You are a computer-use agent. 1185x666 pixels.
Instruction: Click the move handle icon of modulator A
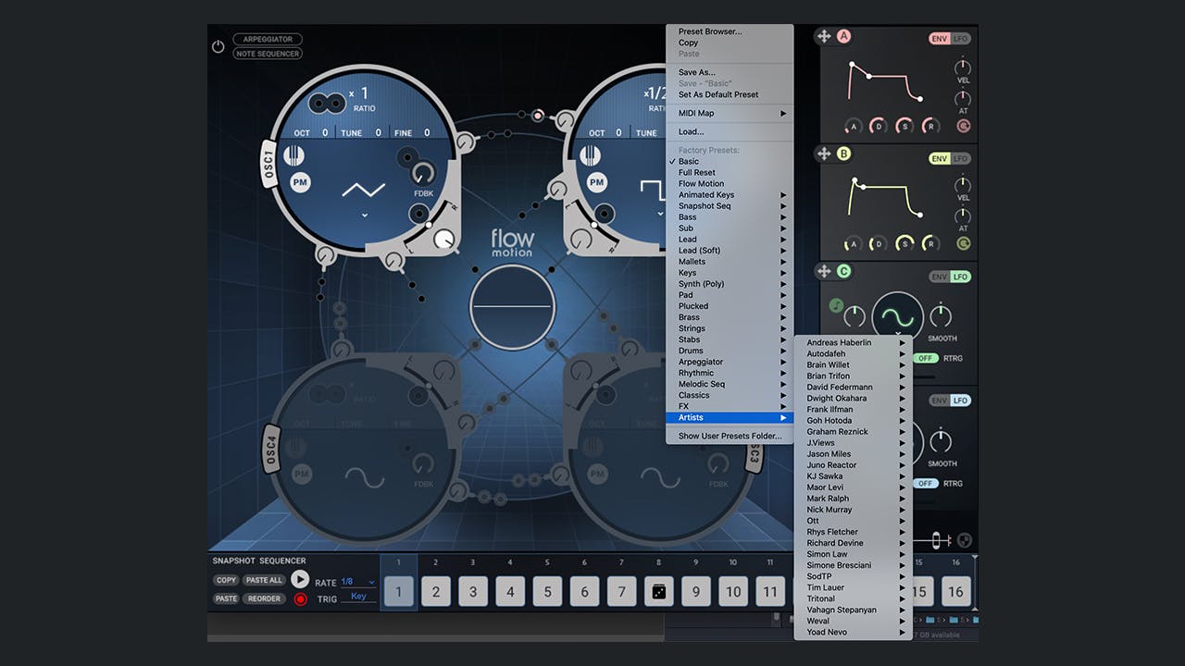point(823,37)
